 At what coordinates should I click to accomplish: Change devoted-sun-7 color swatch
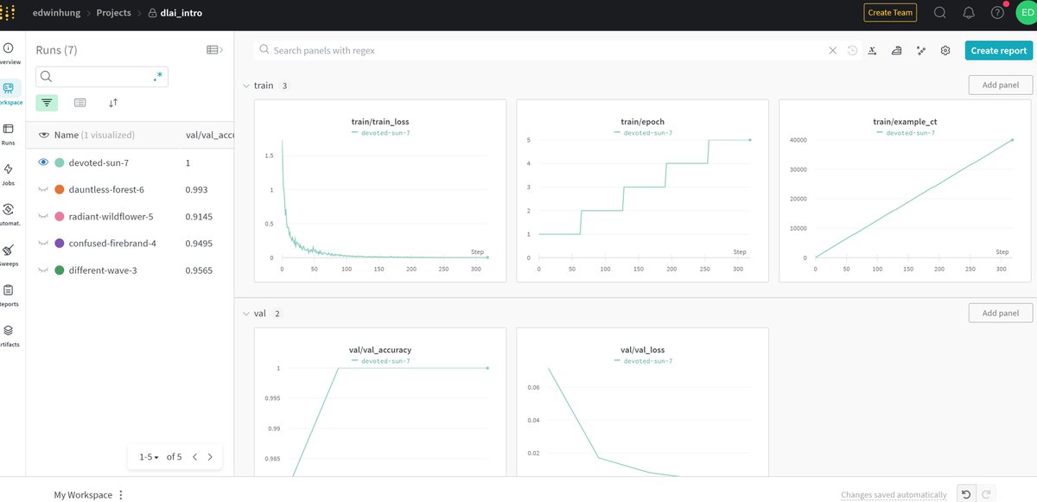[60, 162]
